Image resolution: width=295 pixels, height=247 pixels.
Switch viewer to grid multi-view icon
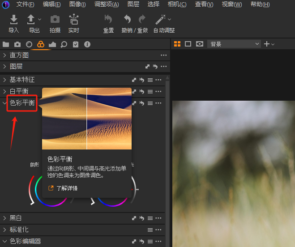click(177, 44)
